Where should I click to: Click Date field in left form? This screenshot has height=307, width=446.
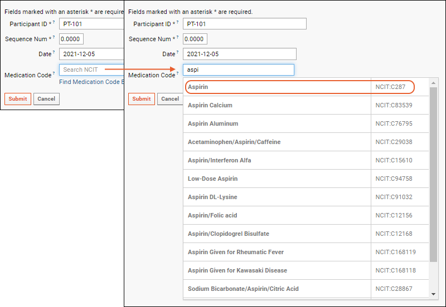coord(91,54)
